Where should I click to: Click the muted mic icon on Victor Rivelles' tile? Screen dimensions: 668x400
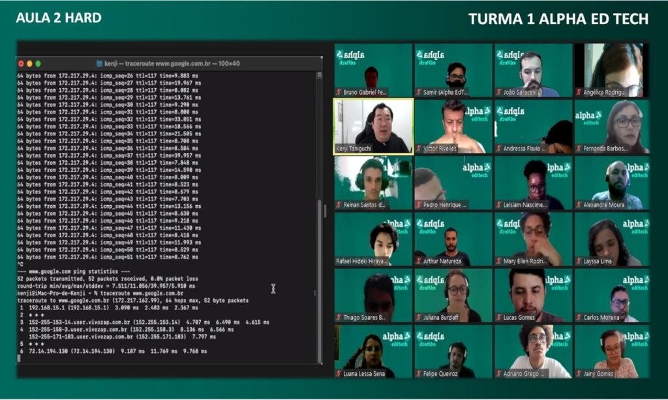pos(419,147)
